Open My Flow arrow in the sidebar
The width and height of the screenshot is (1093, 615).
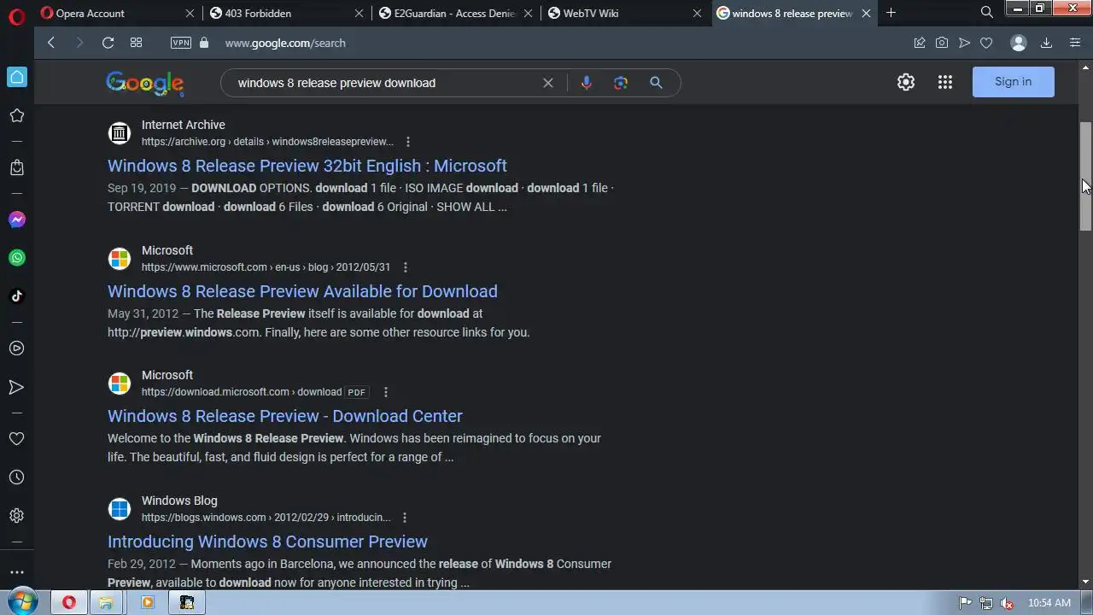tap(16, 387)
